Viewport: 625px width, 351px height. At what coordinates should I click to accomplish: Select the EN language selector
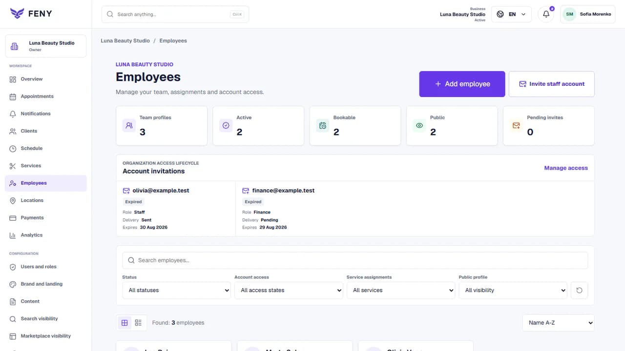click(511, 14)
